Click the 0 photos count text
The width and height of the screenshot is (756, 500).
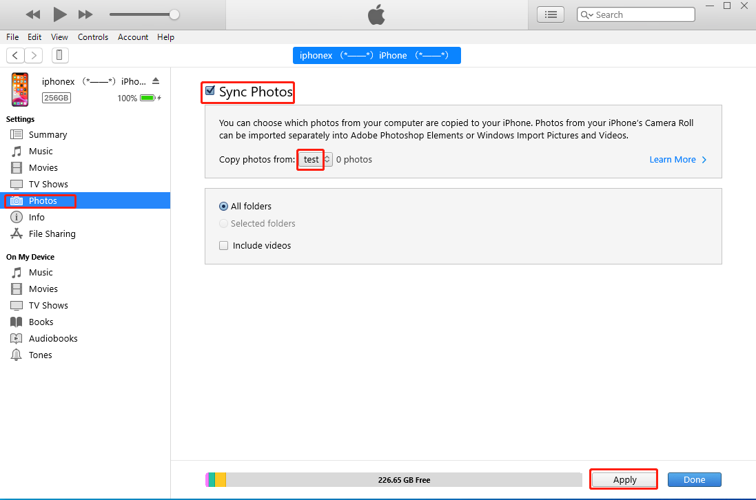(x=354, y=160)
